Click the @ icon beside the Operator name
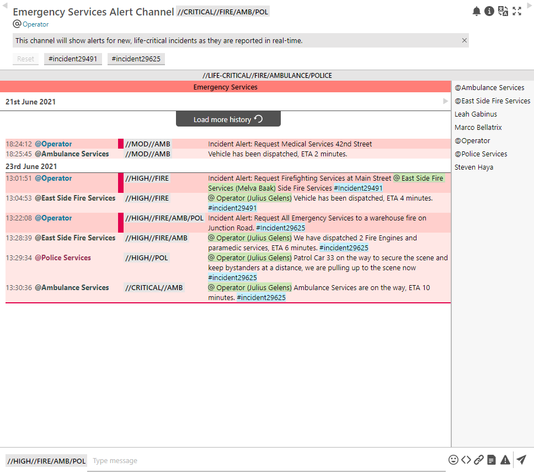 [x=17, y=24]
